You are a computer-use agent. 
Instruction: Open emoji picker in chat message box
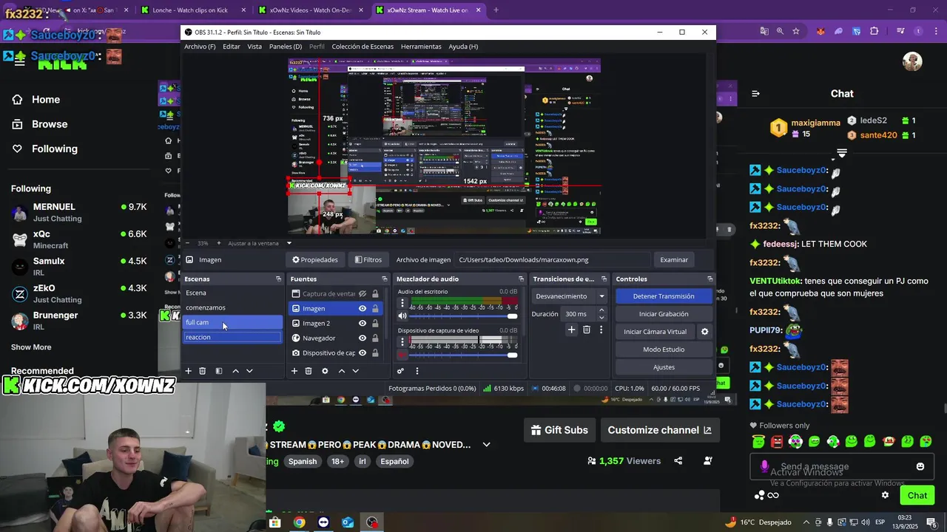[x=920, y=466]
